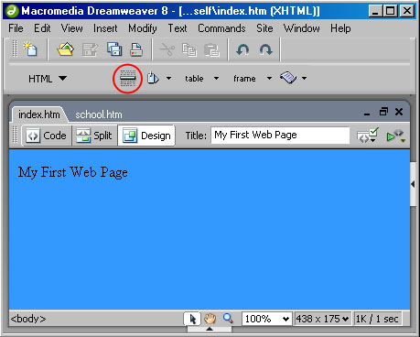Open the Site menu
This screenshot has height=337, width=420.
[264, 28]
